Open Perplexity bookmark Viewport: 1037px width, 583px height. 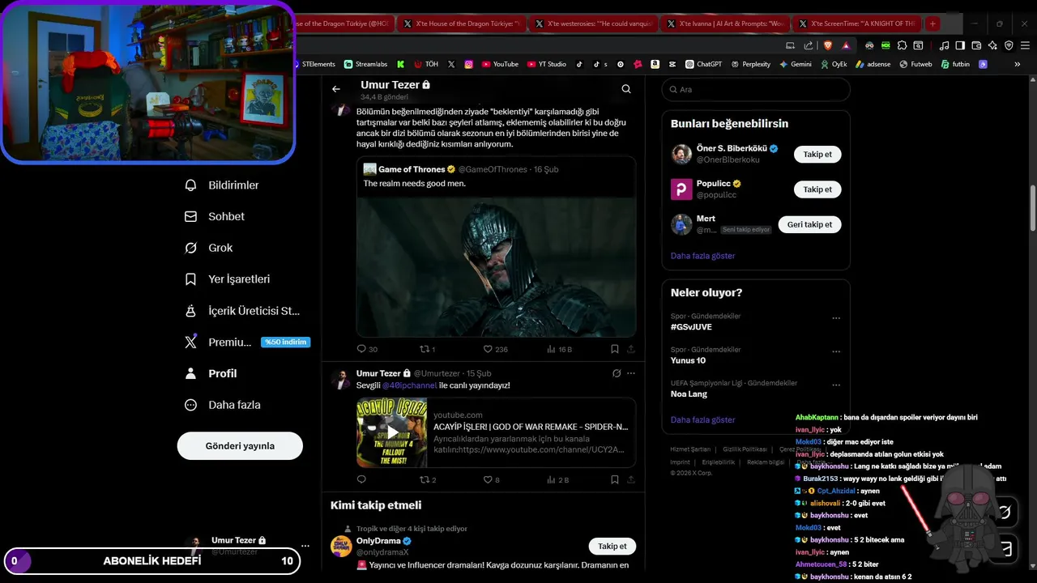click(750, 64)
